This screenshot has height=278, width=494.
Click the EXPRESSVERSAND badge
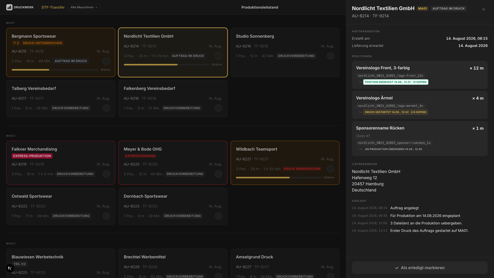140,156
